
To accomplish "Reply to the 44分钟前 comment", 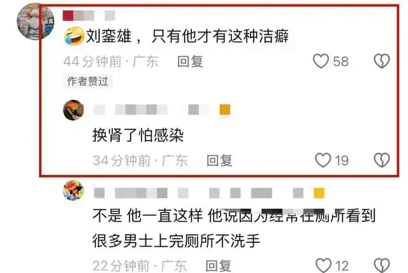I will 190,62.
